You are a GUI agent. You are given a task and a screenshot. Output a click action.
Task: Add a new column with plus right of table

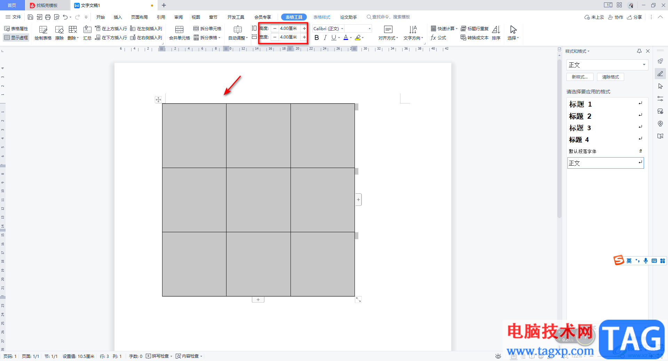tap(358, 200)
